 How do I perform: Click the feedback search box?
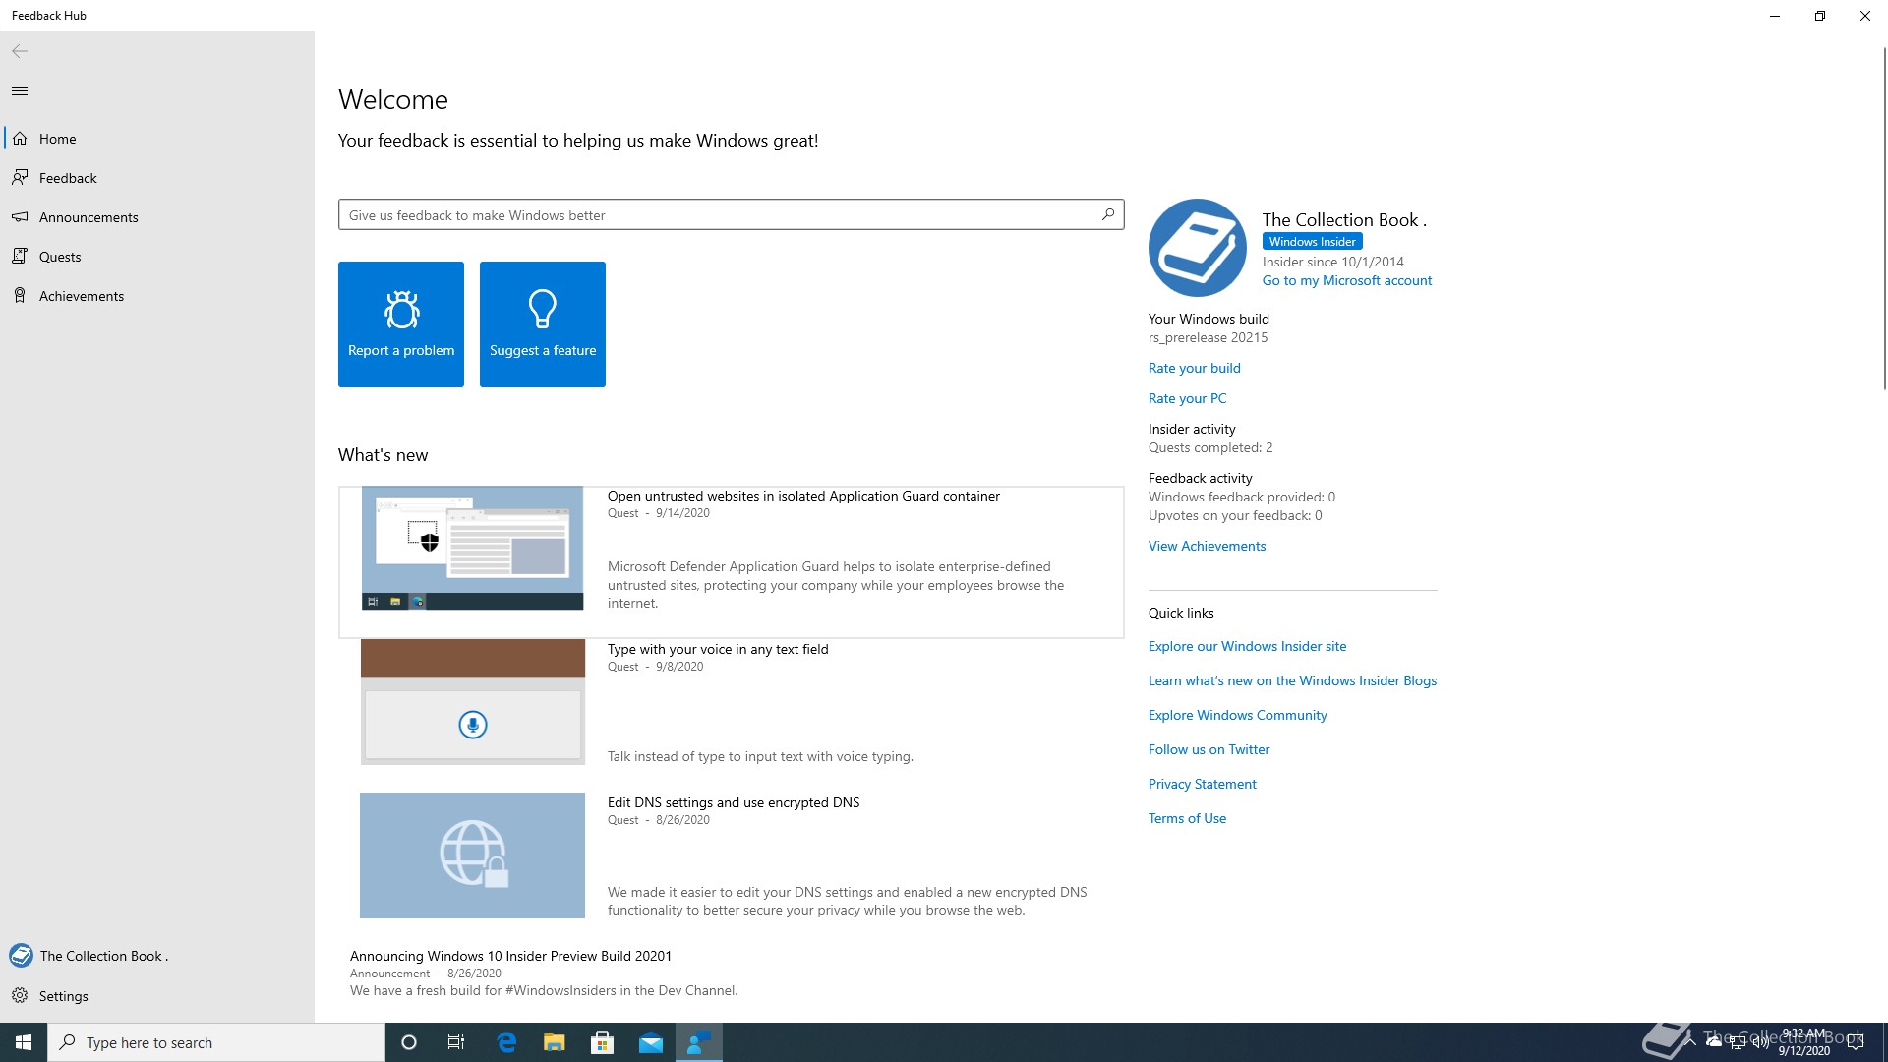(x=731, y=215)
